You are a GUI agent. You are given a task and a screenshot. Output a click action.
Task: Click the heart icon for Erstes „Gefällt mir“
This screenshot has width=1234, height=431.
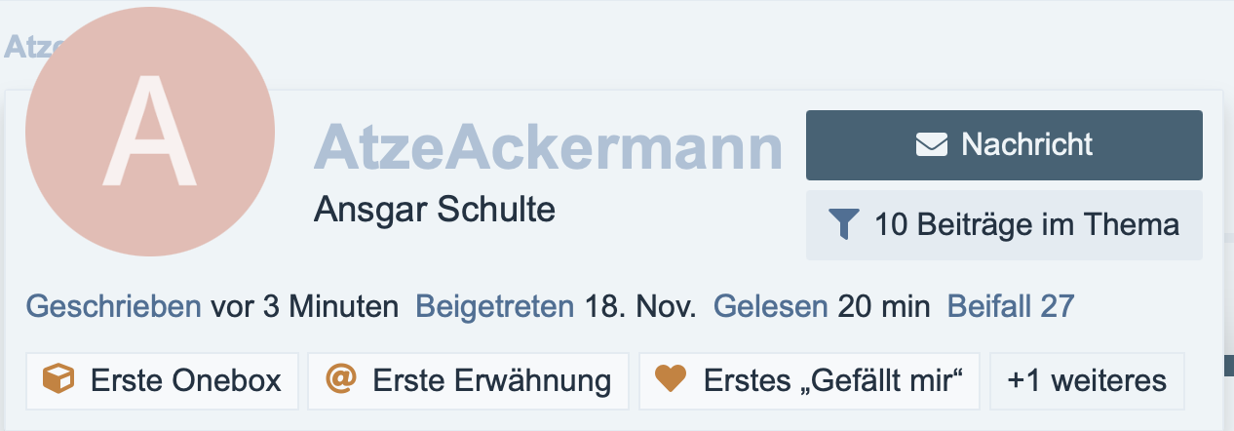tap(671, 379)
